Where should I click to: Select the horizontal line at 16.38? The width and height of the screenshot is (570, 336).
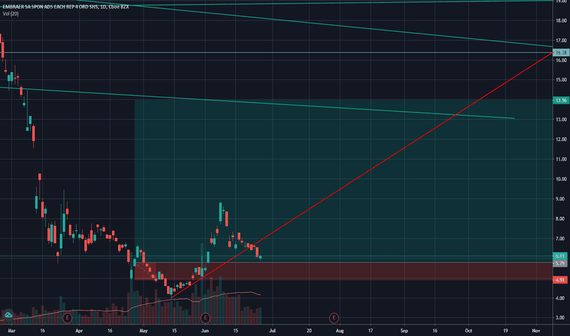tap(276, 53)
